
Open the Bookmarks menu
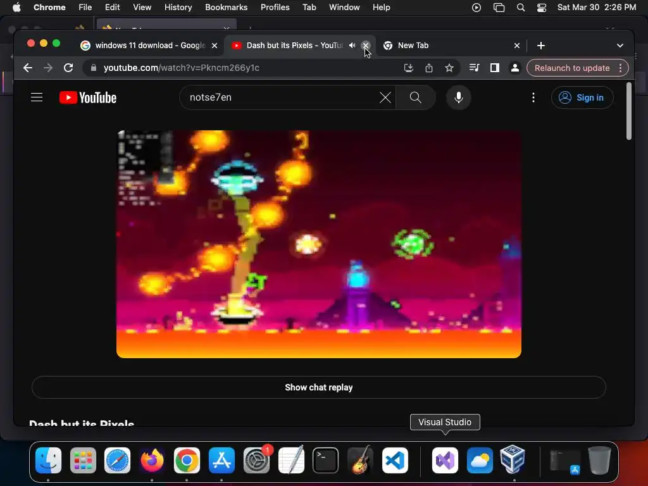click(226, 8)
